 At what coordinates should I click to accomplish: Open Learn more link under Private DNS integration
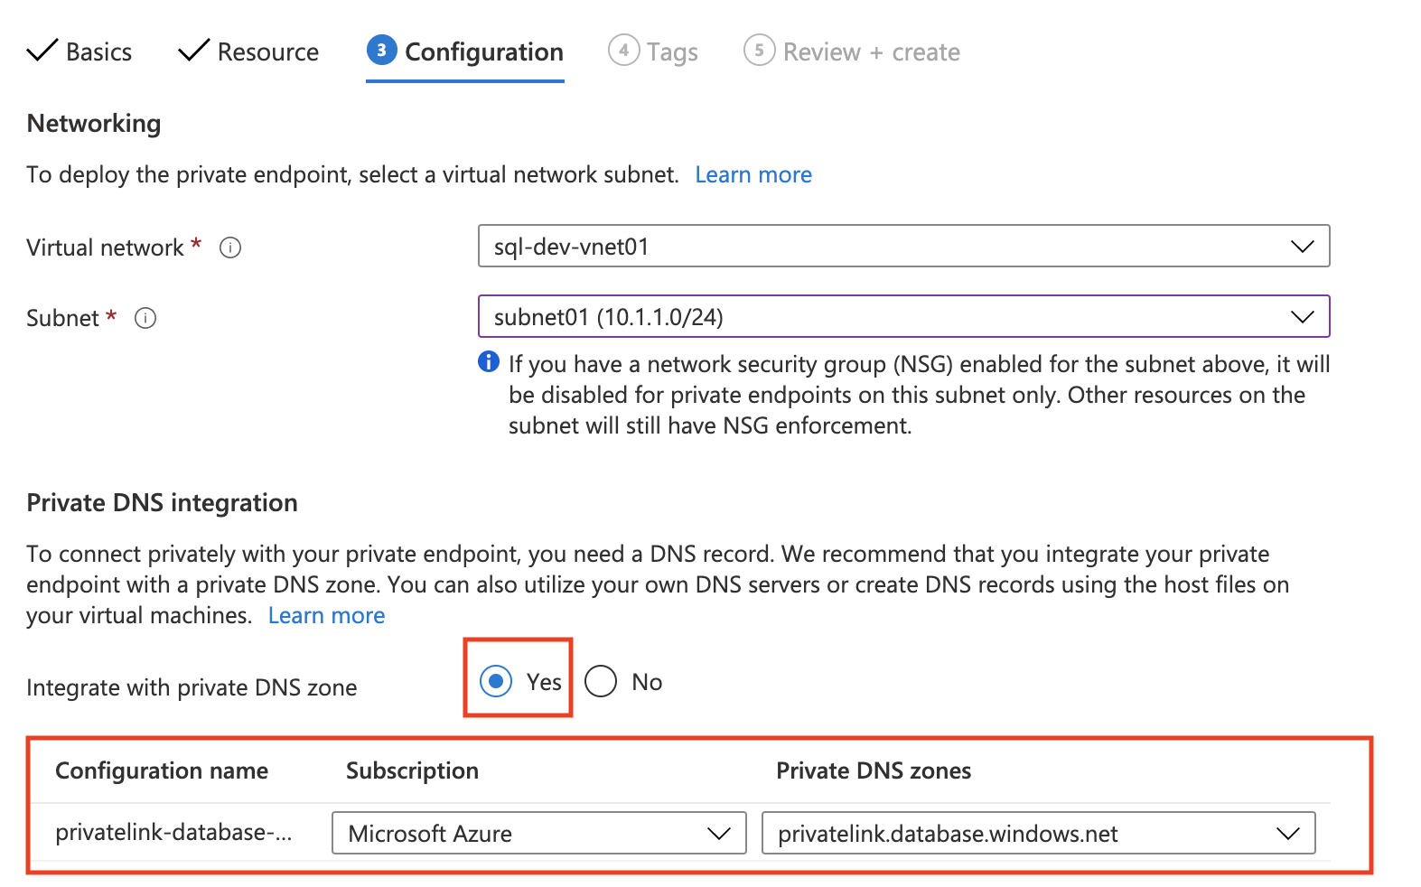click(326, 615)
